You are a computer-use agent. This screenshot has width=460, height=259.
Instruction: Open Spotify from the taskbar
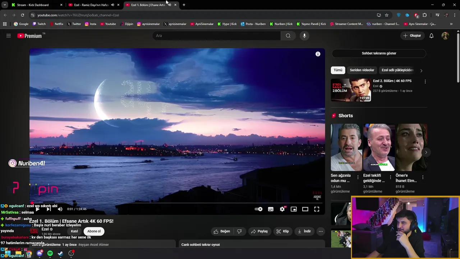tap(50, 254)
